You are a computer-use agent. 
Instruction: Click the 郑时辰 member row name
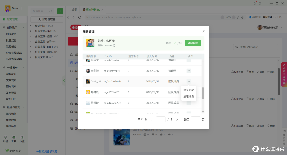pyautogui.click(x=95, y=92)
